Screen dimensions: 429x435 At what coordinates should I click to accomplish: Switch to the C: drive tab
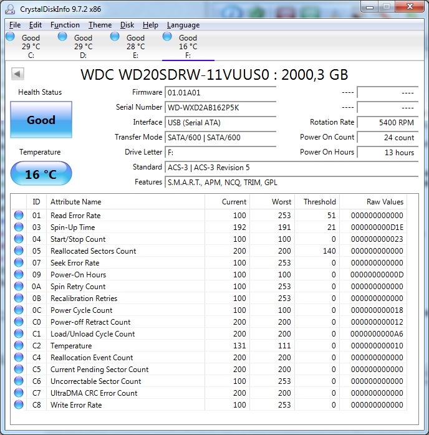click(x=31, y=45)
